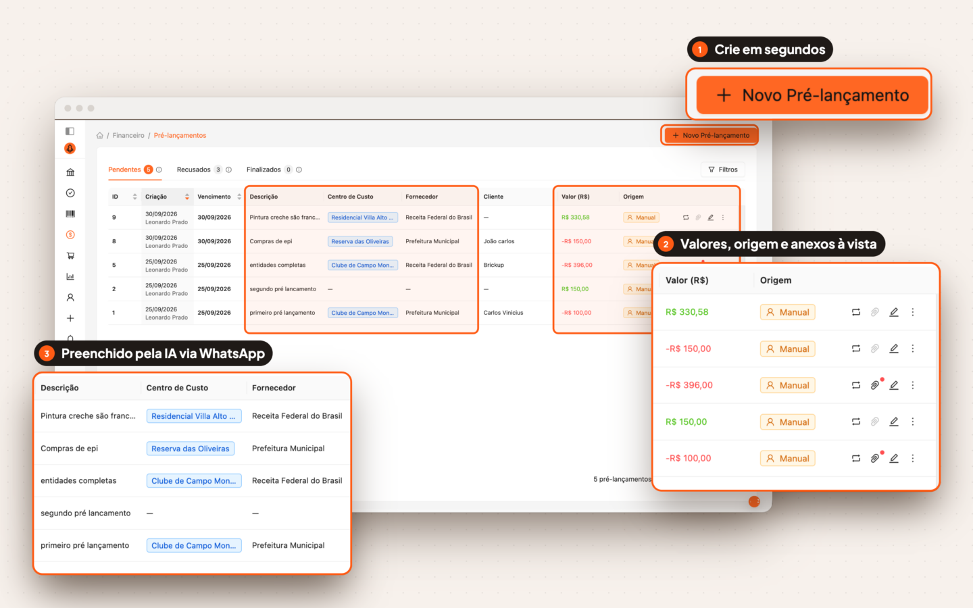The width and height of the screenshot is (973, 608).
Task: Sort by the Criação column arrows
Action: (x=187, y=197)
